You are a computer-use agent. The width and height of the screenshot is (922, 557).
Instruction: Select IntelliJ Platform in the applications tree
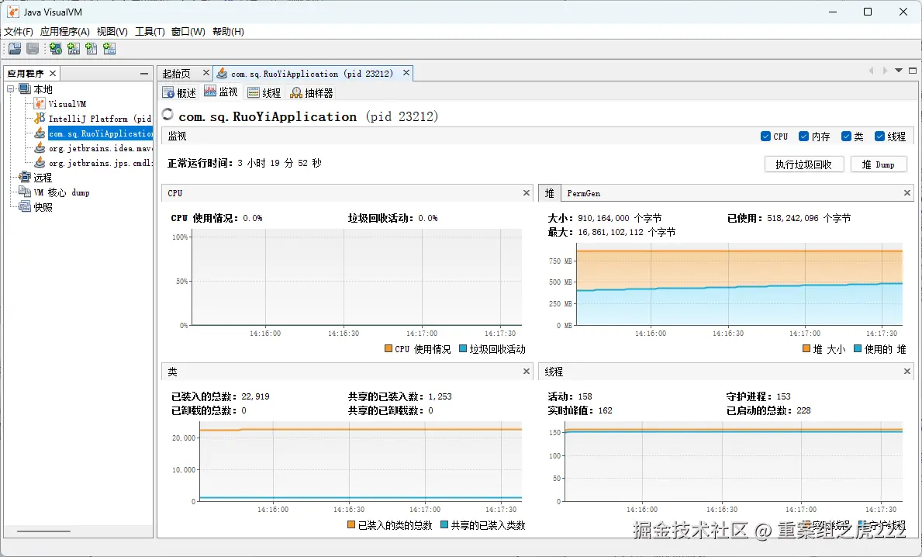point(100,118)
